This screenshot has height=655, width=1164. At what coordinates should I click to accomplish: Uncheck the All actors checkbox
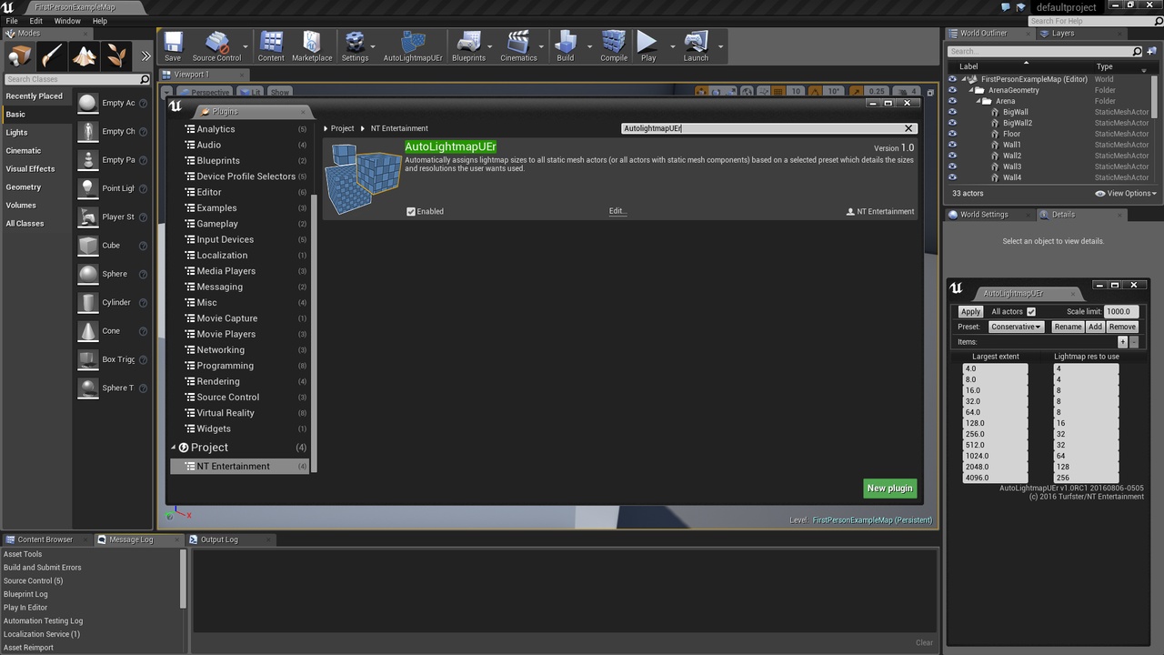click(x=1031, y=311)
